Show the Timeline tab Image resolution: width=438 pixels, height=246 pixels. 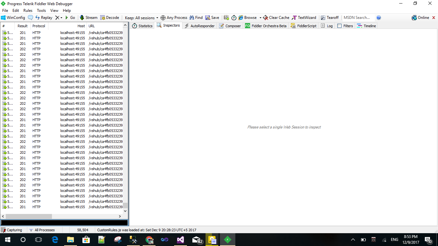[x=366, y=26]
